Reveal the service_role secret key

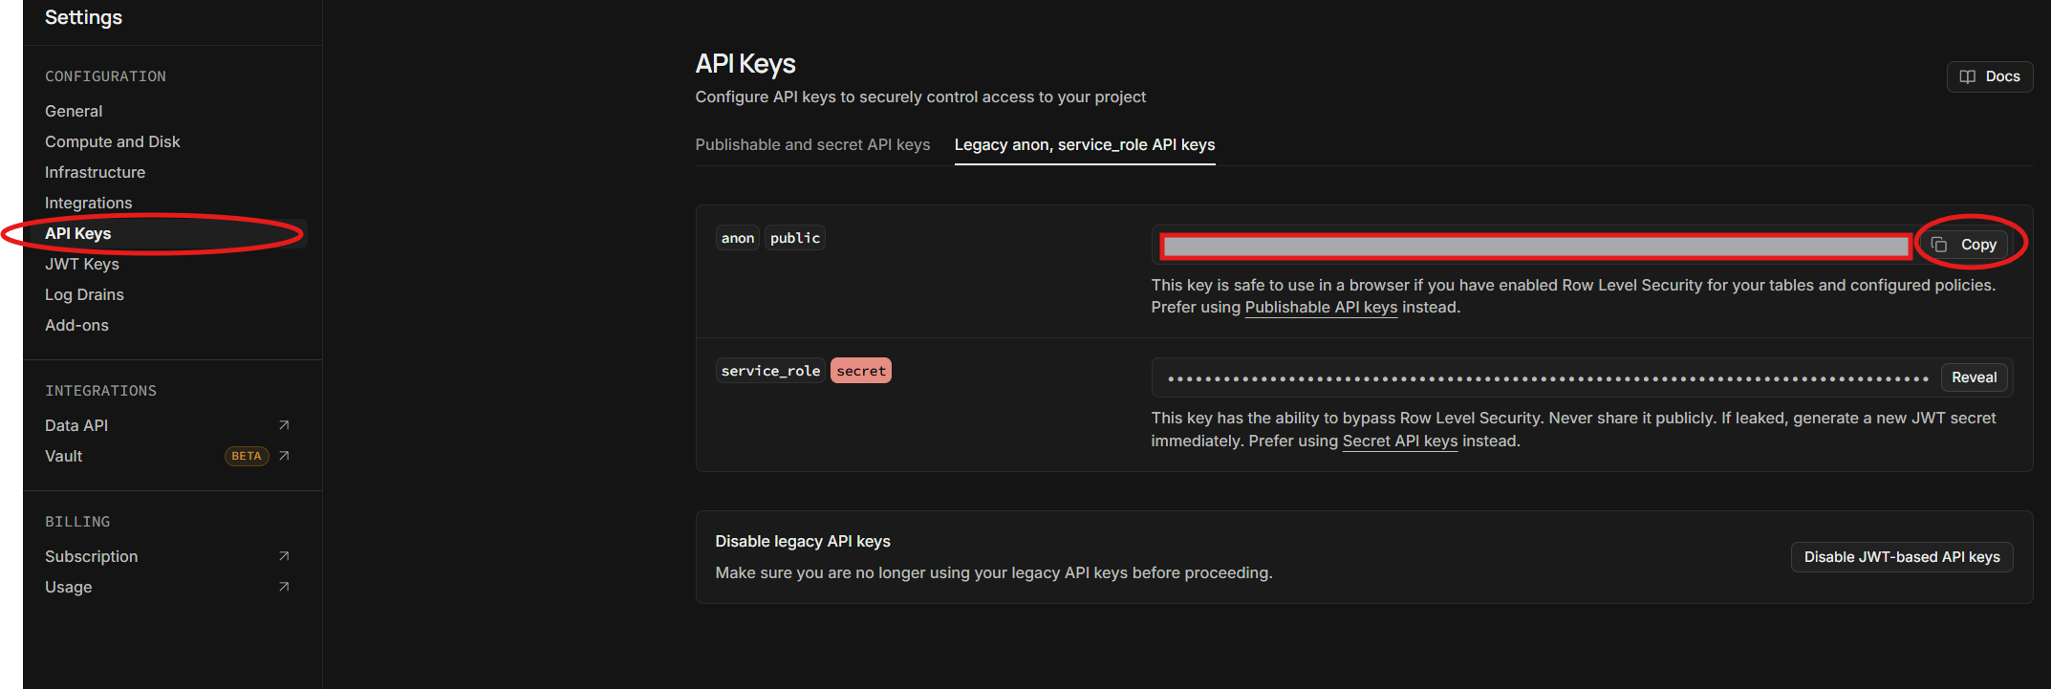[1974, 377]
